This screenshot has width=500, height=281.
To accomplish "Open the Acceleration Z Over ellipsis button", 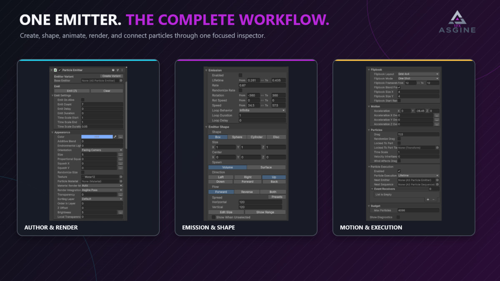I will pos(437,124).
